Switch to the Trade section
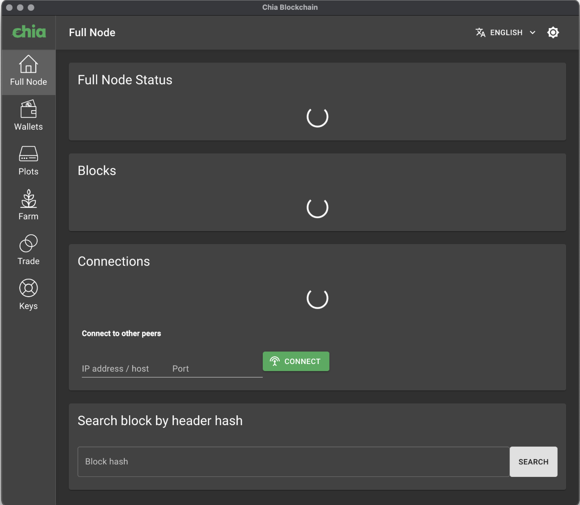The width and height of the screenshot is (580, 505). [29, 251]
